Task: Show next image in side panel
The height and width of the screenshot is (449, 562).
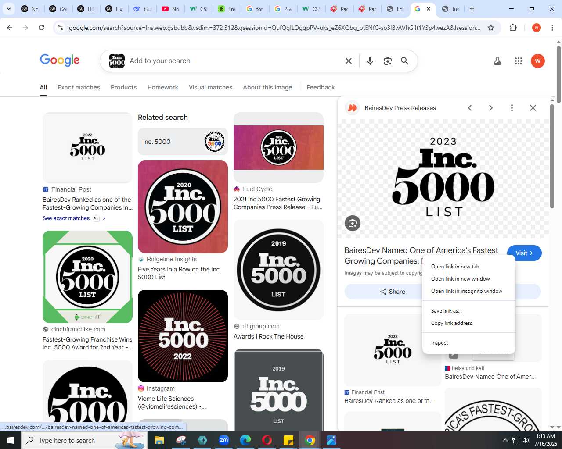Action: click(x=491, y=108)
